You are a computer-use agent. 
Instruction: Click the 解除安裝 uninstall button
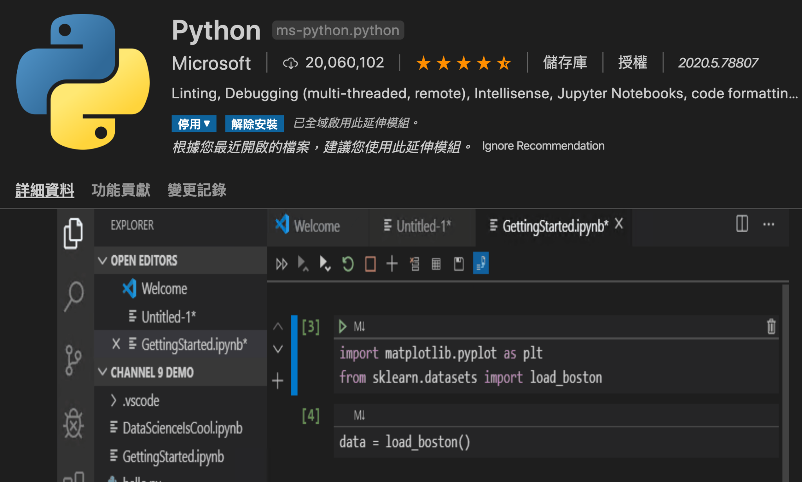pos(254,123)
